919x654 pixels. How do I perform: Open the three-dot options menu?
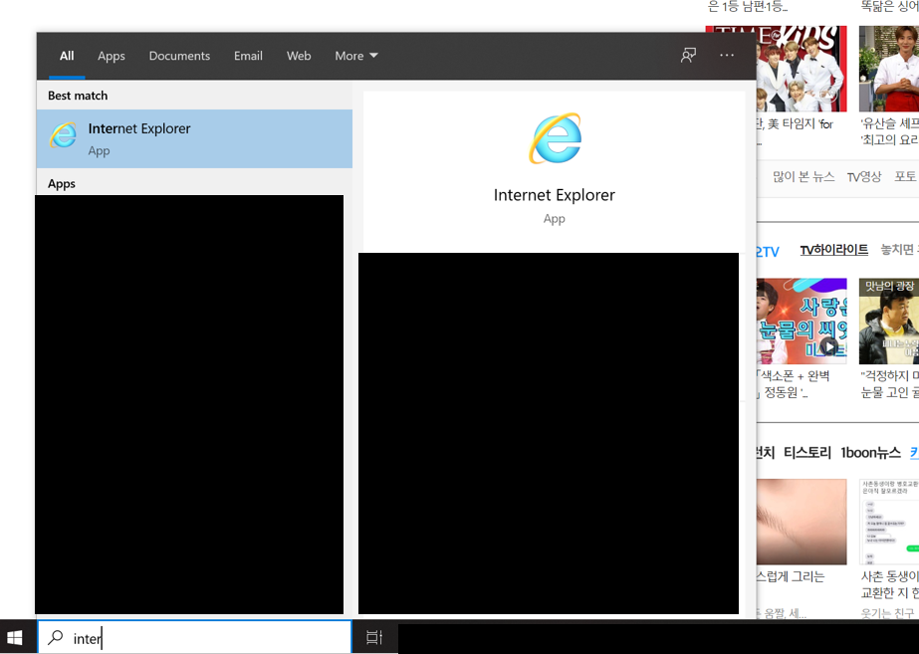(727, 55)
